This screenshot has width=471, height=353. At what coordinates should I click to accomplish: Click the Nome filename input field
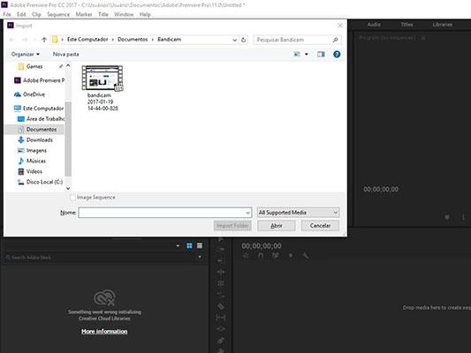point(162,213)
